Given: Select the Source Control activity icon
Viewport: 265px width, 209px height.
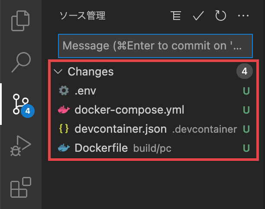Looking at the screenshot, I should click(20, 104).
